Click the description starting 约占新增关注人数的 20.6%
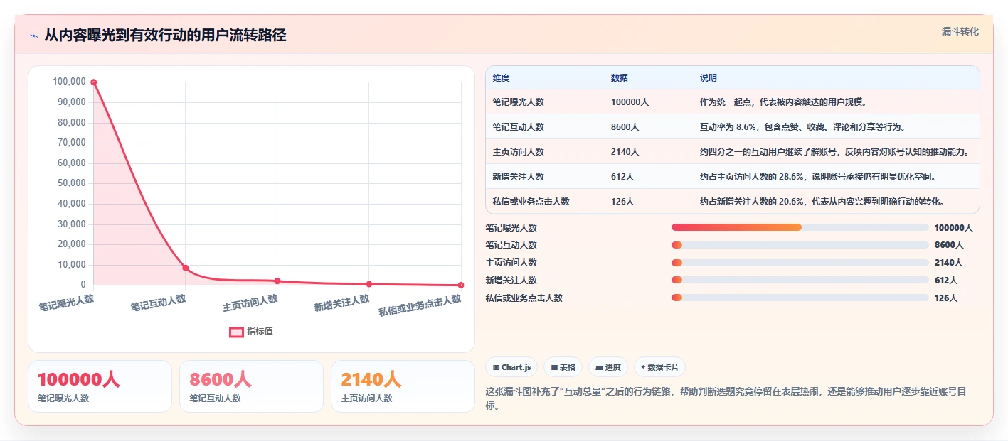The height and width of the screenshot is (441, 1008). point(822,202)
